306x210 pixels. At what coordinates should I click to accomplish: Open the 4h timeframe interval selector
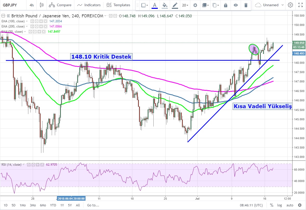tap(32, 5)
